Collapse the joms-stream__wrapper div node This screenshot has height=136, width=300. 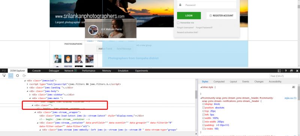pos(35,112)
